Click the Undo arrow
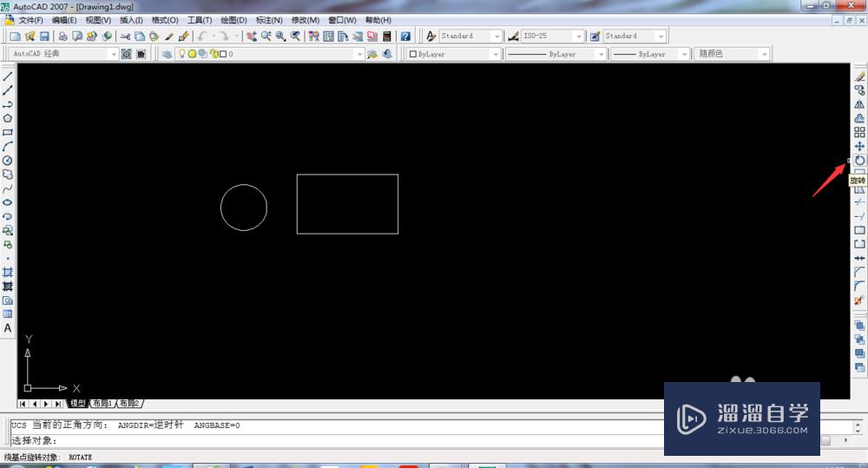Image resolution: width=868 pixels, height=468 pixels. point(202,36)
